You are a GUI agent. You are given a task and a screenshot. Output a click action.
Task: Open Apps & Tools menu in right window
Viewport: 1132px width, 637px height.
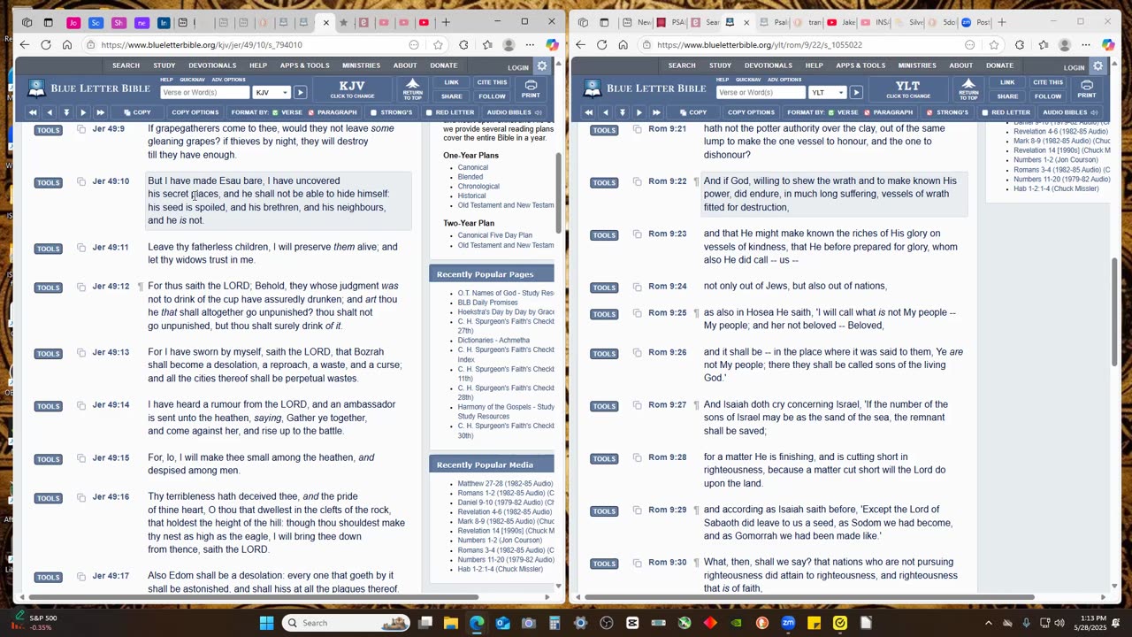click(860, 65)
